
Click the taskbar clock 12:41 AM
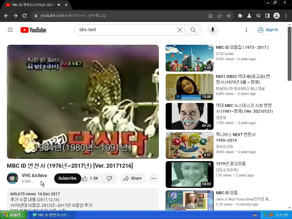pos(281,215)
